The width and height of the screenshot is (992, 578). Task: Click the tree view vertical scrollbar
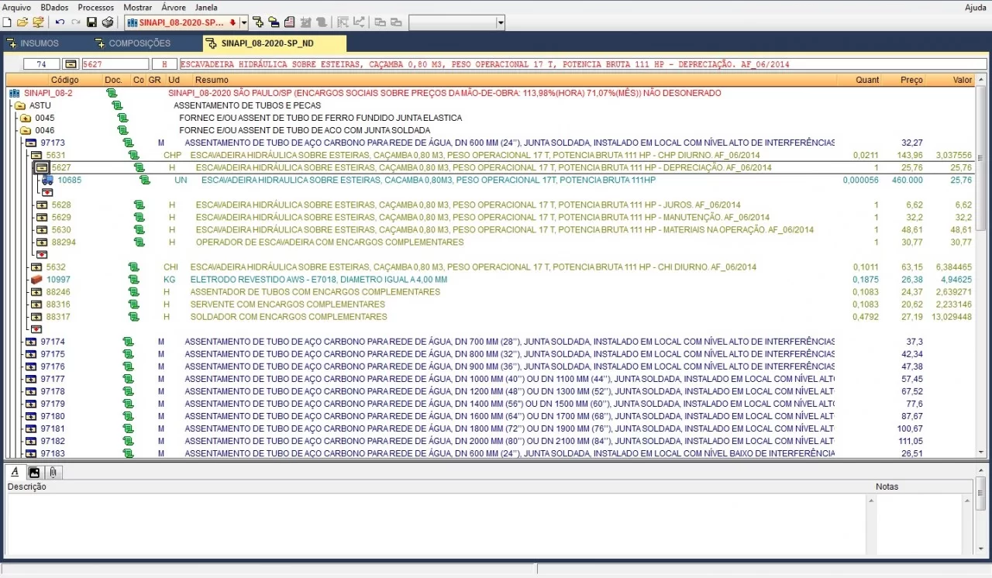[x=981, y=266]
